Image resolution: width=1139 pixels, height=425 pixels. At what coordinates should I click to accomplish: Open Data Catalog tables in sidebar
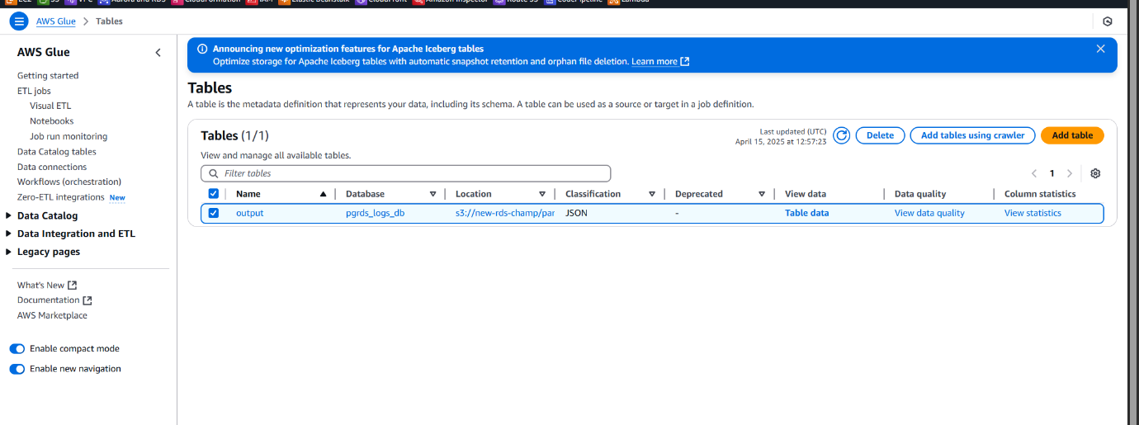tap(57, 152)
